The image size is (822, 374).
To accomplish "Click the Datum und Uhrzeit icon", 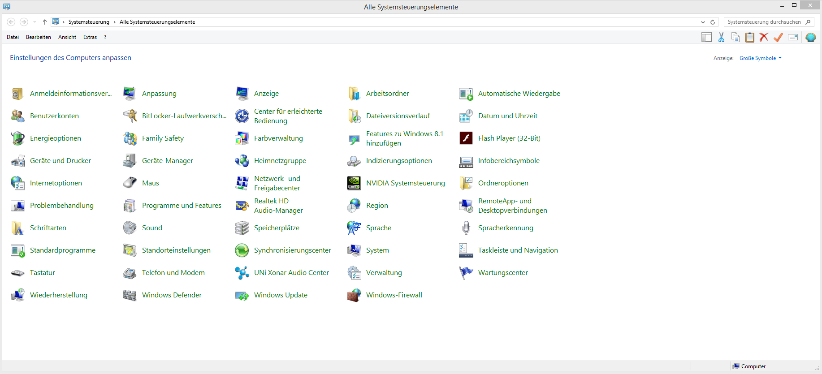I will 466,116.
